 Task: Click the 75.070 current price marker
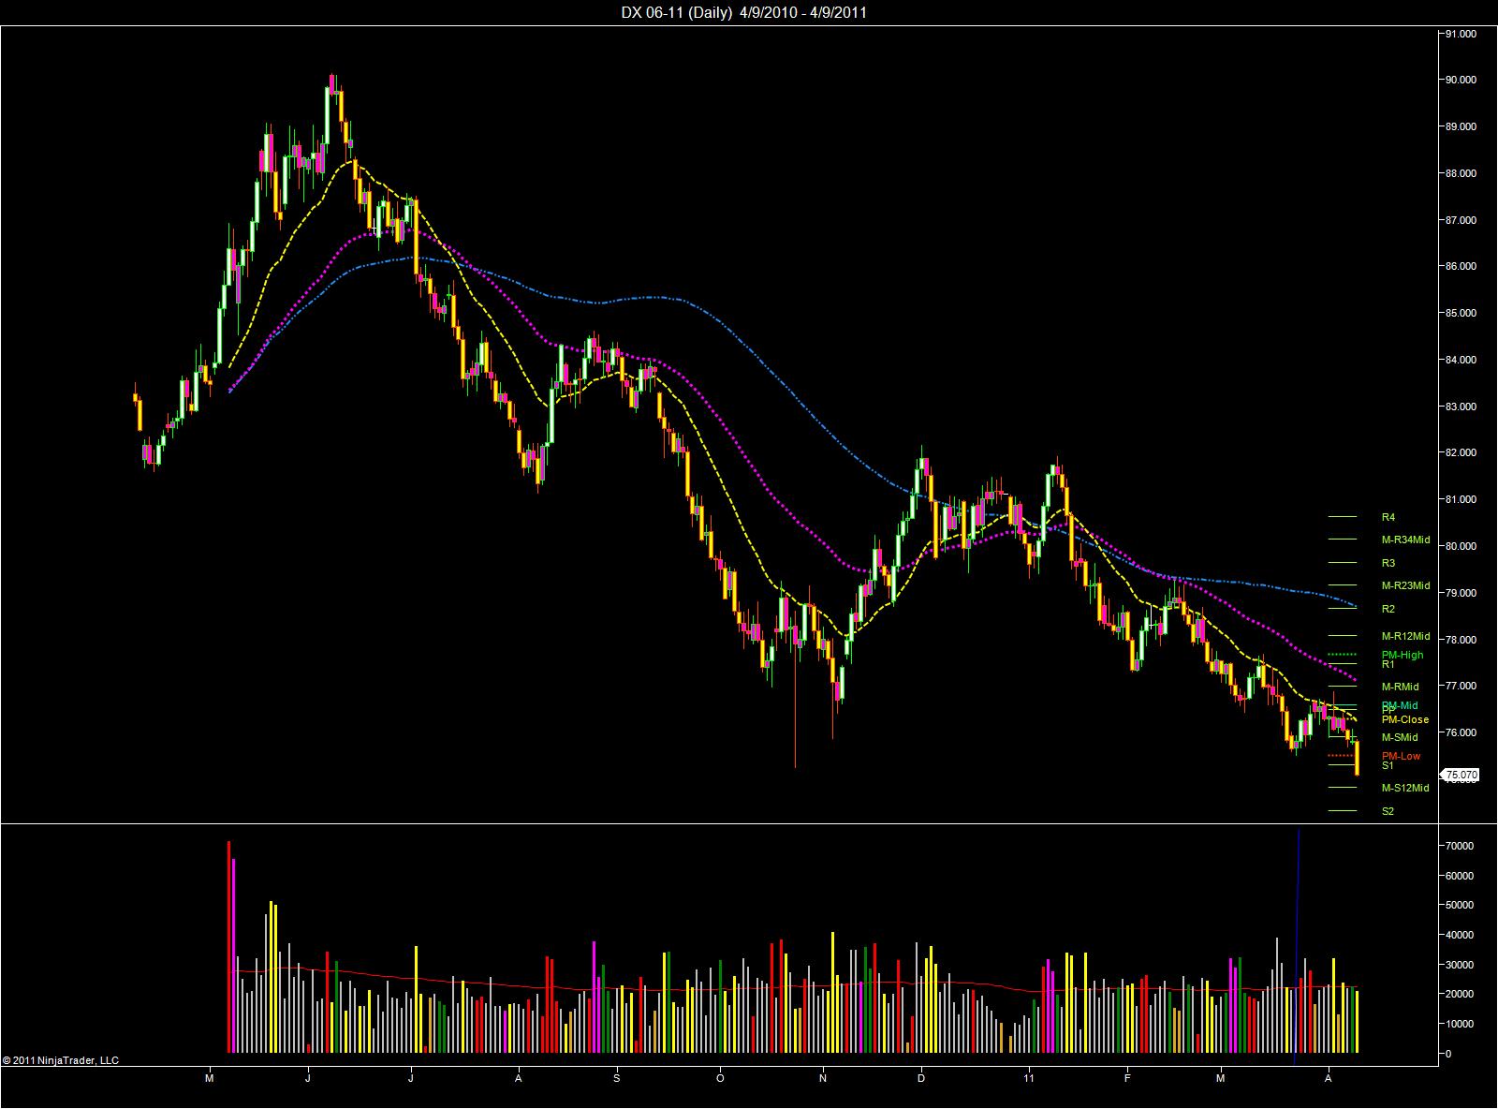1461,775
